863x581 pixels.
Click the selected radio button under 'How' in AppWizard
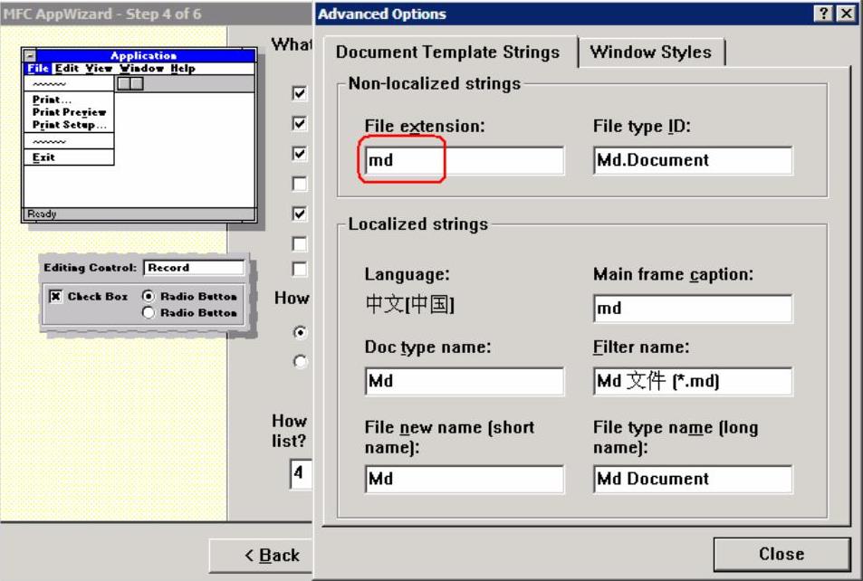click(x=300, y=332)
